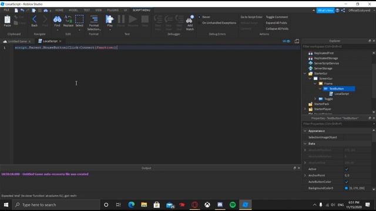Click Go to Script Error
The image size is (376, 211).
click(x=251, y=17)
